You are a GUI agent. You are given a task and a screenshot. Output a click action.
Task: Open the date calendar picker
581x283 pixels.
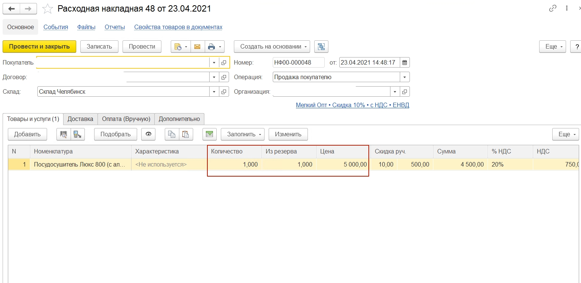tap(405, 63)
